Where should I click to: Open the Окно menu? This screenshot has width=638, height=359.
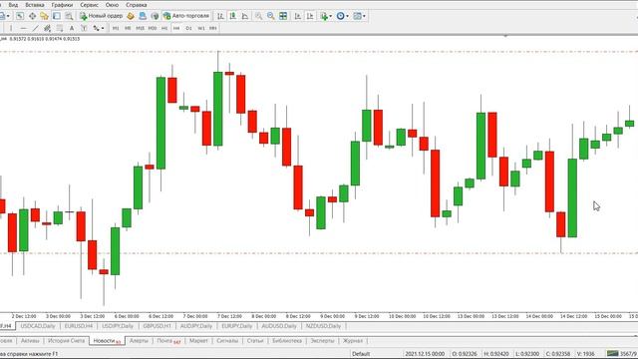point(112,5)
